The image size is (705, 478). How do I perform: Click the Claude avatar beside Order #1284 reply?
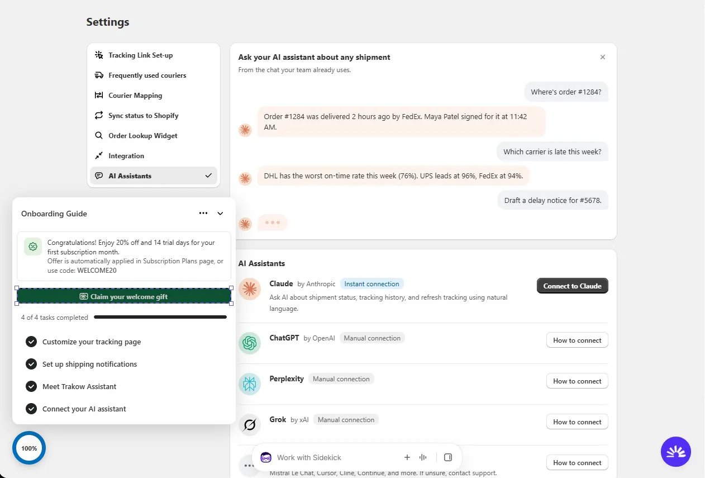[245, 130]
